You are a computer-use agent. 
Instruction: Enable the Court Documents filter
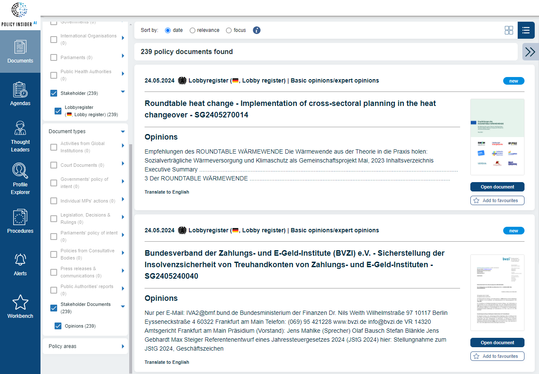(x=53, y=165)
